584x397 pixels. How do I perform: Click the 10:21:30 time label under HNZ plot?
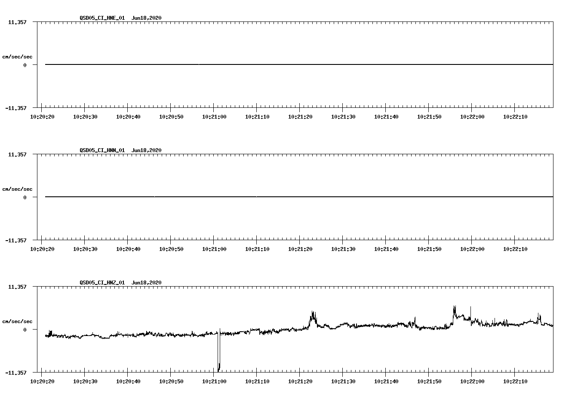343,382
